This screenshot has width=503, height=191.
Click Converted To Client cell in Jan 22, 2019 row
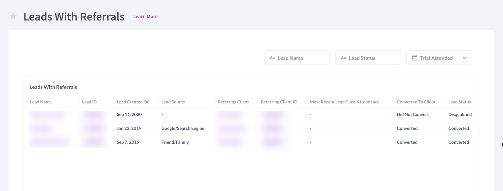click(x=407, y=128)
